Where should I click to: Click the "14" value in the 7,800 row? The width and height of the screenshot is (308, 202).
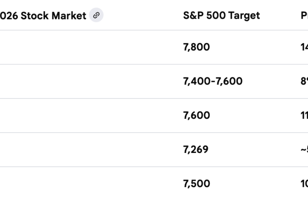(x=304, y=47)
